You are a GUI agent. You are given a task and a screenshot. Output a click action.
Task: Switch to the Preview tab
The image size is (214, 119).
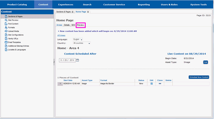click(80, 25)
